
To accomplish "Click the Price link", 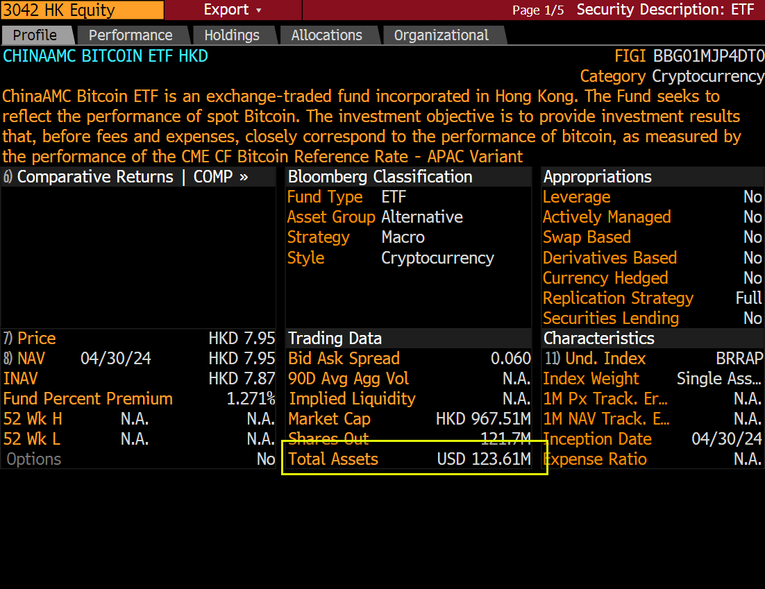I will coord(36,339).
